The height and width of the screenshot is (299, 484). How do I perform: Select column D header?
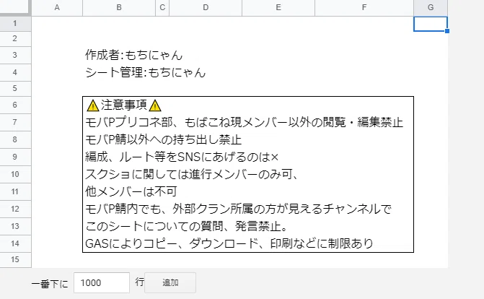pos(206,8)
